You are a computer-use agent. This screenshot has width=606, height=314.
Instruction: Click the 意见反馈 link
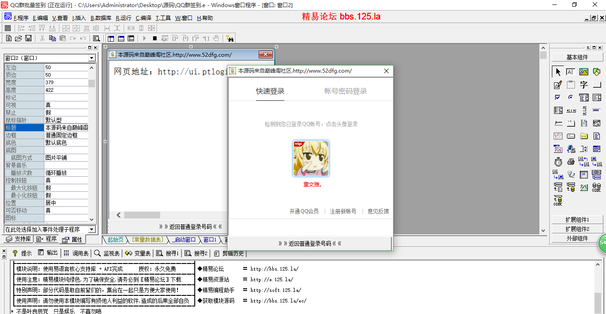(378, 211)
